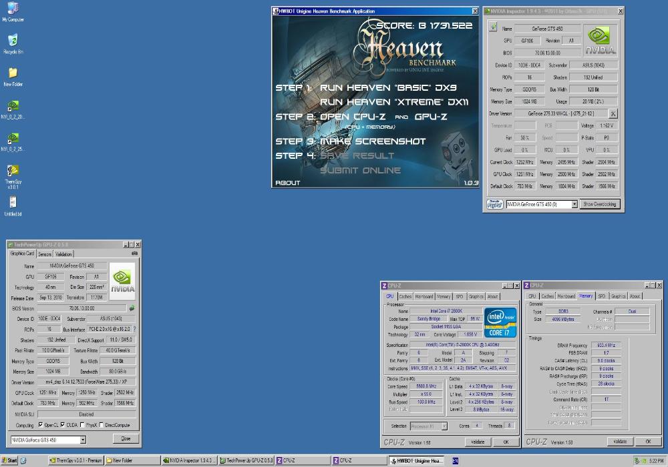Switch to the HWBOT Unigine Heaven taskbar button
The width and height of the screenshot is (668, 467).
417,460
